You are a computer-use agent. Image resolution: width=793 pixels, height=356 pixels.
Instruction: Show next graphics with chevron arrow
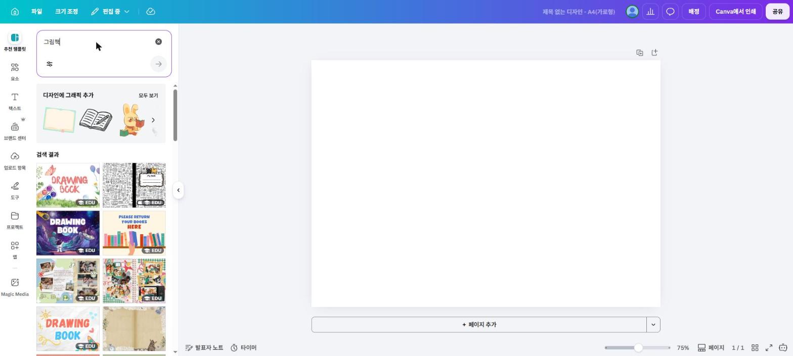coord(153,120)
